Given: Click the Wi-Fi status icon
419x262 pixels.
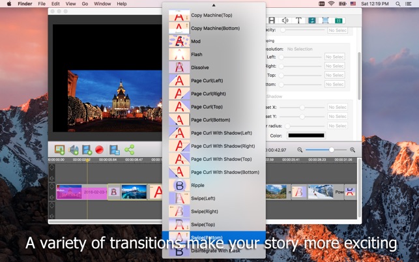Looking at the screenshot, I should [331, 4].
